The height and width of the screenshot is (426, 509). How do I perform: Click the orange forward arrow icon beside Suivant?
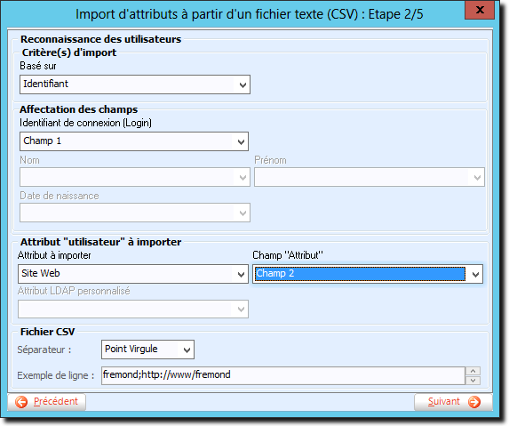click(x=474, y=402)
